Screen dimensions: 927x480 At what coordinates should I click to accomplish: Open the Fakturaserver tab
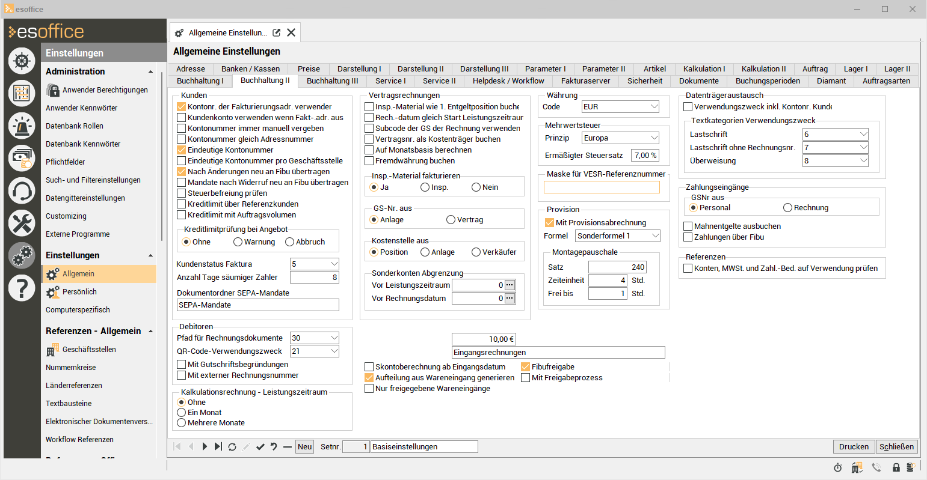click(585, 81)
